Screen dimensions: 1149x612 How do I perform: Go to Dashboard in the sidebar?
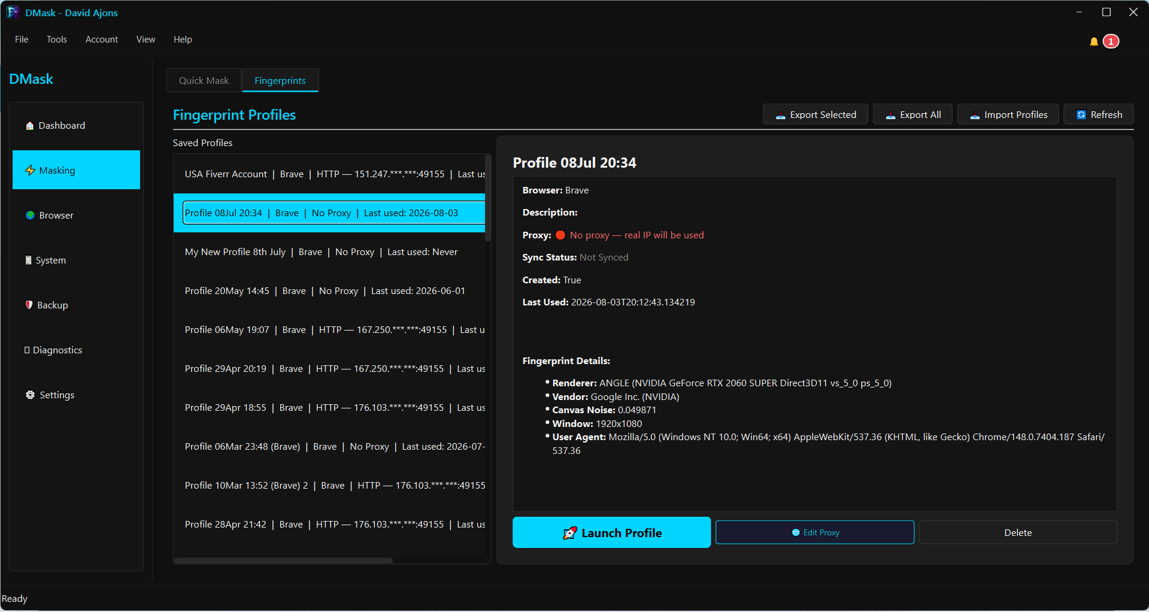(x=76, y=126)
